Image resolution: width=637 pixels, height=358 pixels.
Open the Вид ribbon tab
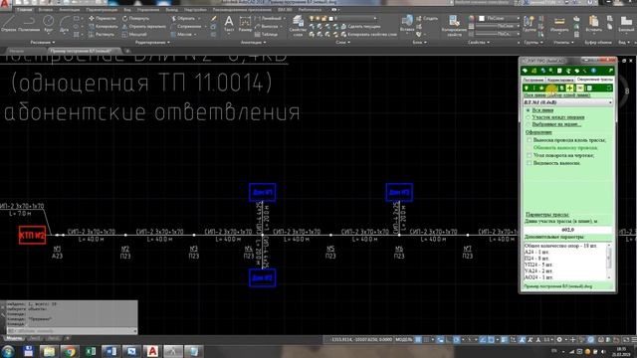(127, 10)
